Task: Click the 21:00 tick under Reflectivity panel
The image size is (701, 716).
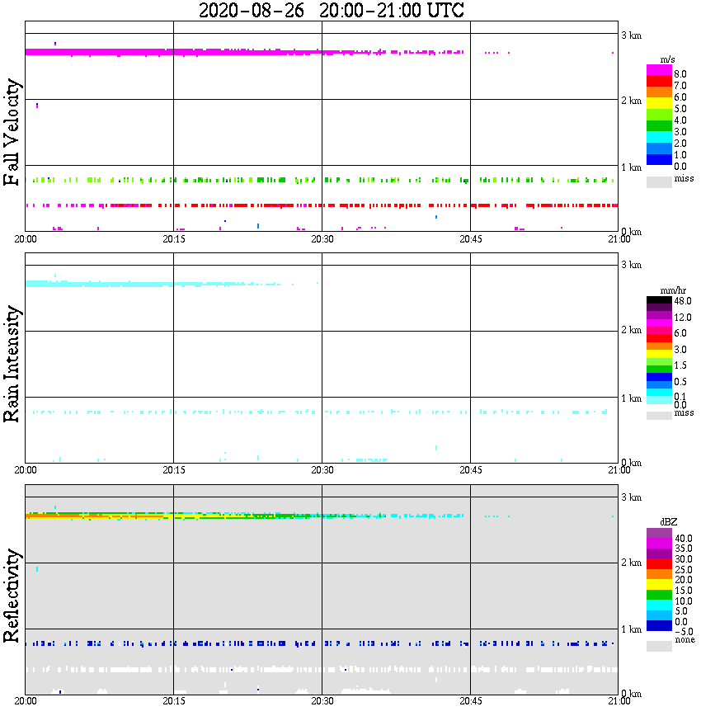Action: tap(619, 701)
